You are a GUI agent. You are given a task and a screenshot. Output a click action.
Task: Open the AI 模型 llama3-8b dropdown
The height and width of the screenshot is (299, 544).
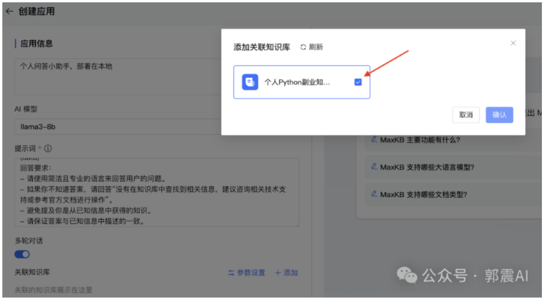(x=118, y=127)
